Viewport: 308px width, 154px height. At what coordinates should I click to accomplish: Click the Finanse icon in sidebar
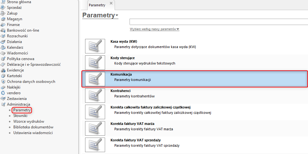pyautogui.click(x=3, y=25)
